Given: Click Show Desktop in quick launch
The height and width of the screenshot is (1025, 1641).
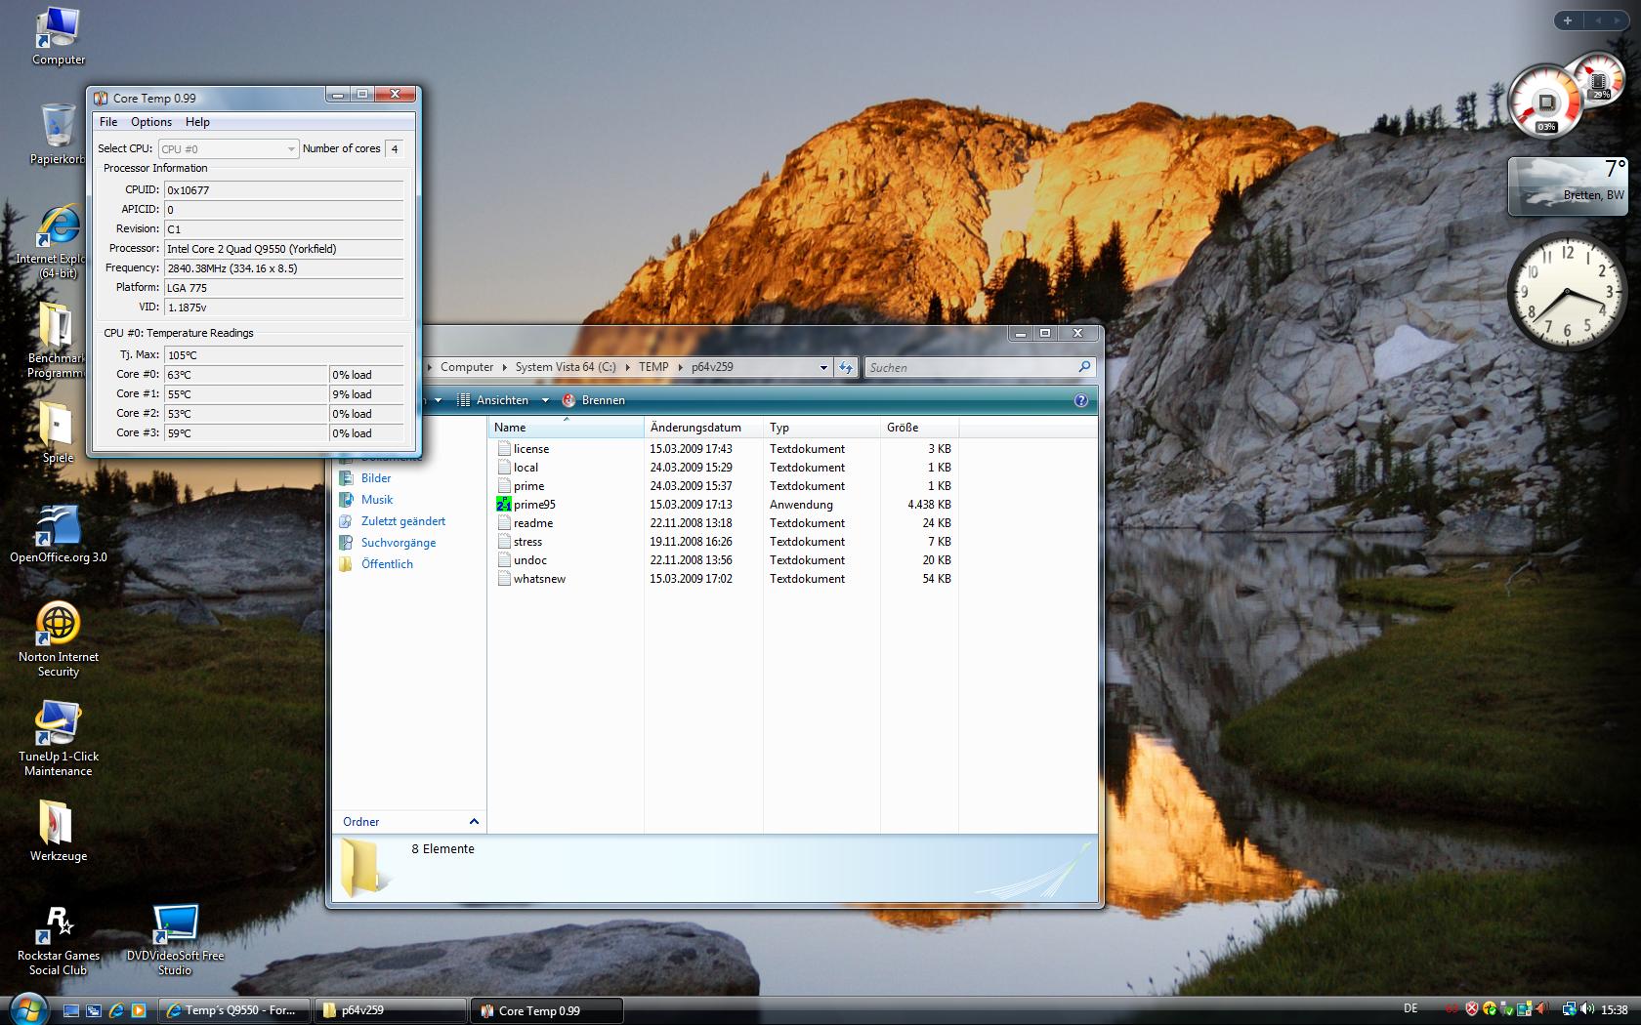Looking at the screenshot, I should point(71,1010).
